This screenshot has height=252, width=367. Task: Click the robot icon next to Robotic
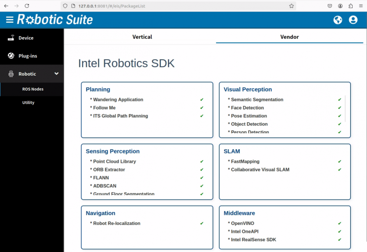pos(10,73)
